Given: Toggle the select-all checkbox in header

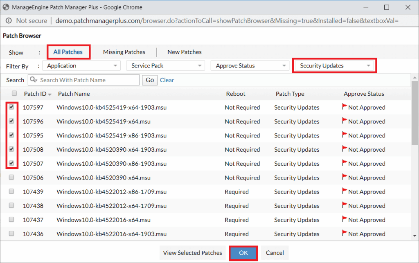Looking at the screenshot, I should (14, 93).
